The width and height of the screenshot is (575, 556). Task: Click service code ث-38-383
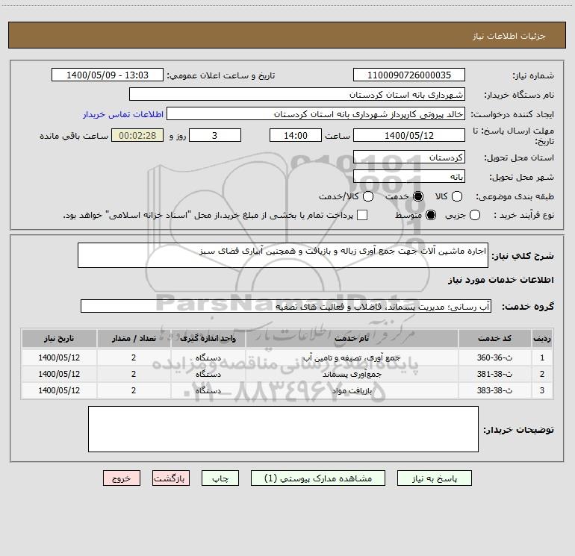pyautogui.click(x=494, y=391)
